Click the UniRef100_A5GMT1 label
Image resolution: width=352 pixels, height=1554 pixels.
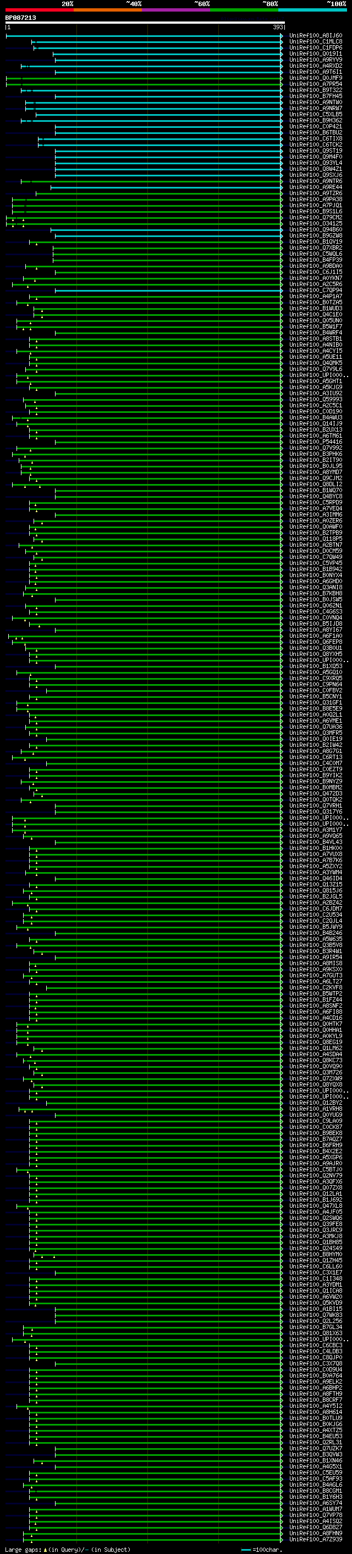coord(315,381)
